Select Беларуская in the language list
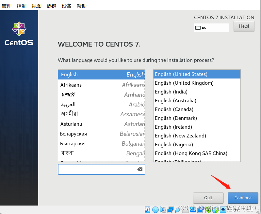The width and height of the screenshot is (261, 214). click(102, 134)
